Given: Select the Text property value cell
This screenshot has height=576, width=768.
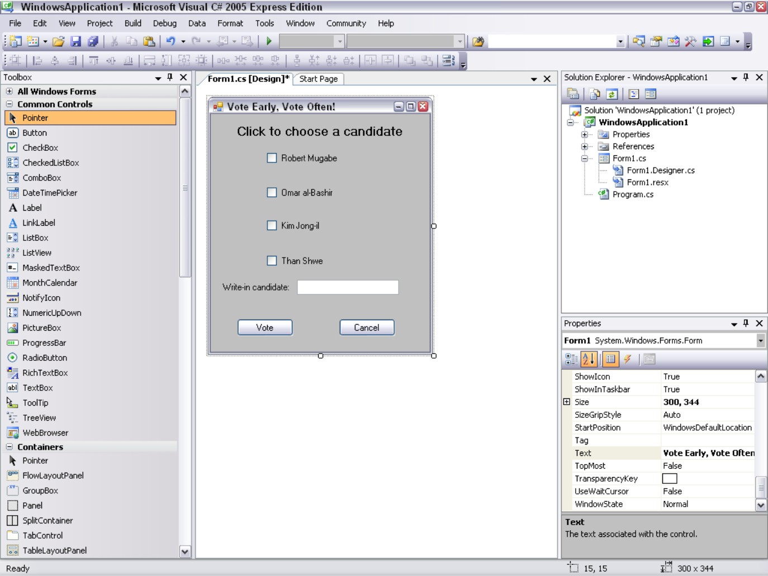Looking at the screenshot, I should (x=708, y=453).
